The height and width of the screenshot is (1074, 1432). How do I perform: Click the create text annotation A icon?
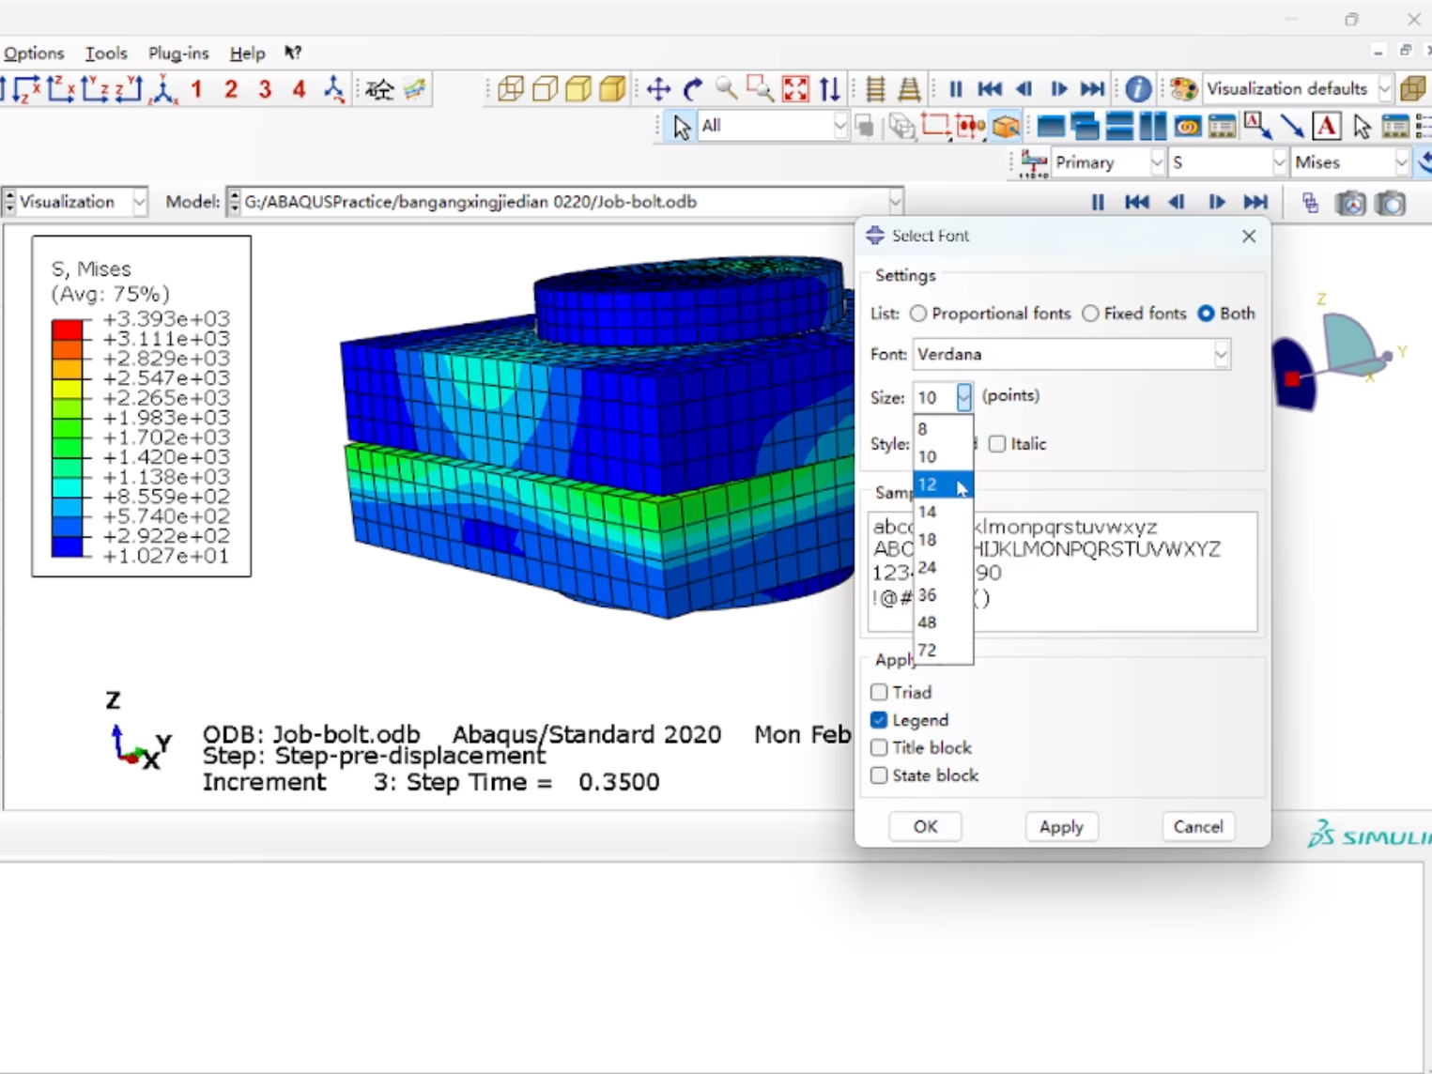coord(1326,126)
